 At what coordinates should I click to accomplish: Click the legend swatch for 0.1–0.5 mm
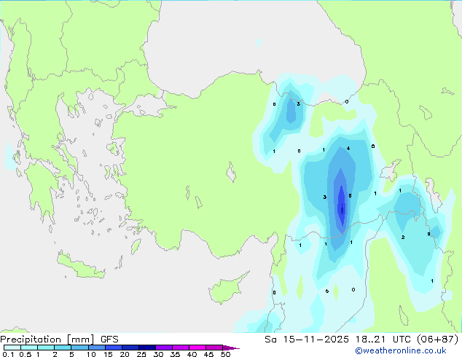point(12,348)
